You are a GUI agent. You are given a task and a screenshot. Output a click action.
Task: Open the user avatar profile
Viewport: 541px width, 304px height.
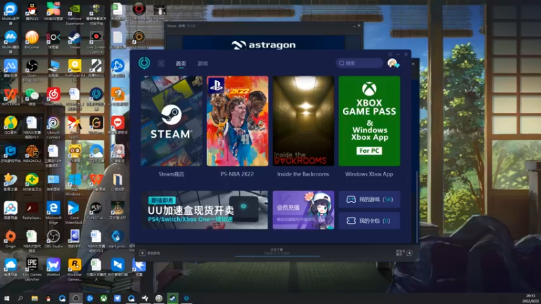pos(393,63)
